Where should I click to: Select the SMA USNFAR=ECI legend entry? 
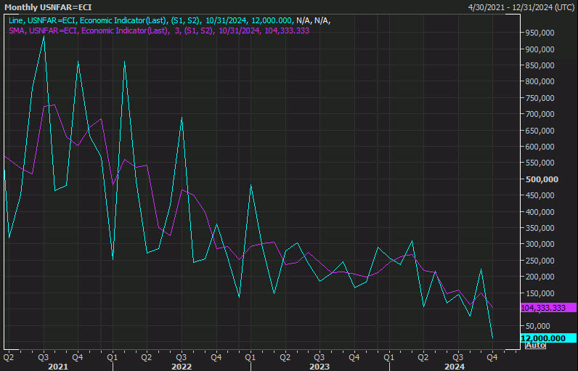(x=159, y=30)
